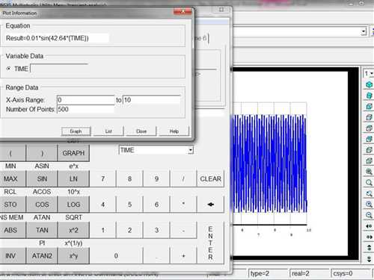Viewport: 374px width, 280px height.
Task: Click the number 7 key
Action: click(103, 179)
